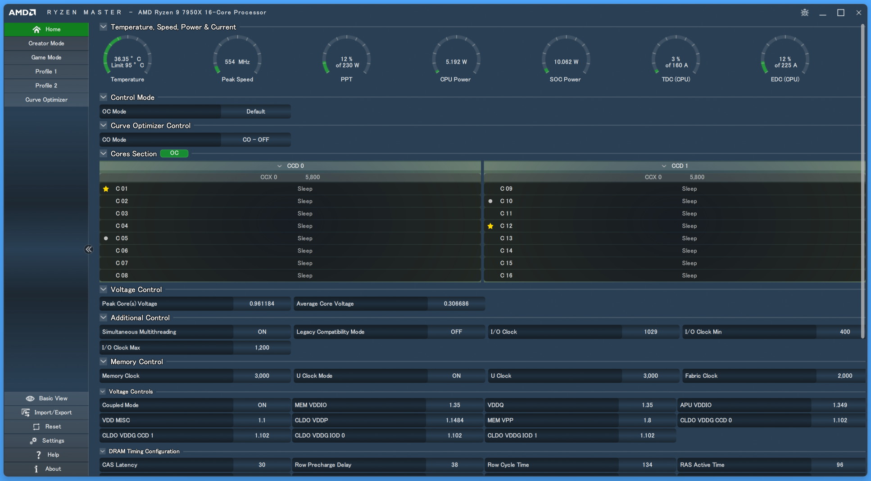Open the Curve Optimizer tab
Viewport: 871px width, 481px height.
coord(46,100)
